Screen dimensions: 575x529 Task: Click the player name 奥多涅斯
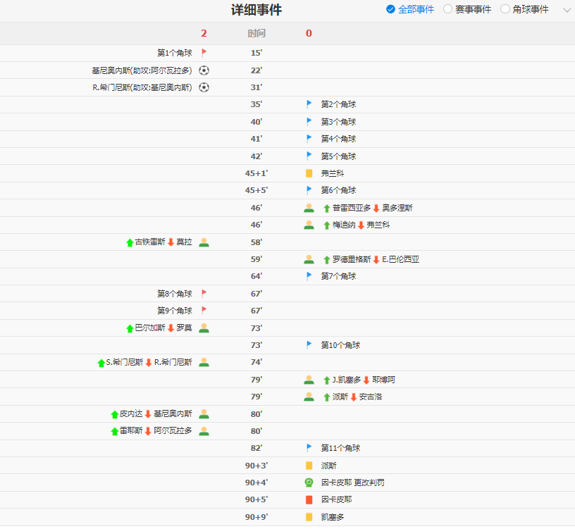click(397, 208)
